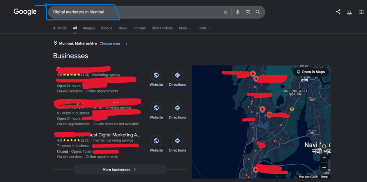Select the All results tab
The image size is (367, 182).
(75, 28)
